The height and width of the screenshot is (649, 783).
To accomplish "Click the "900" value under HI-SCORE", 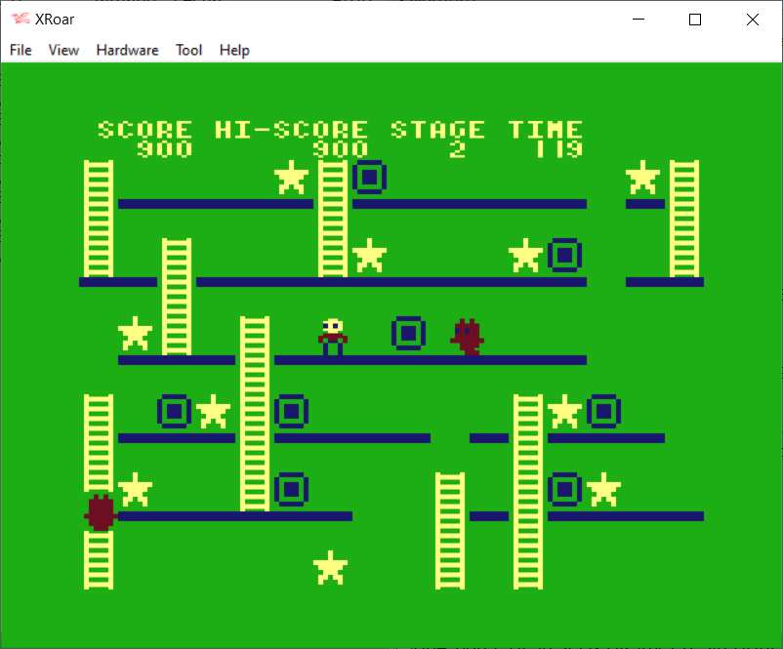I will [340, 149].
